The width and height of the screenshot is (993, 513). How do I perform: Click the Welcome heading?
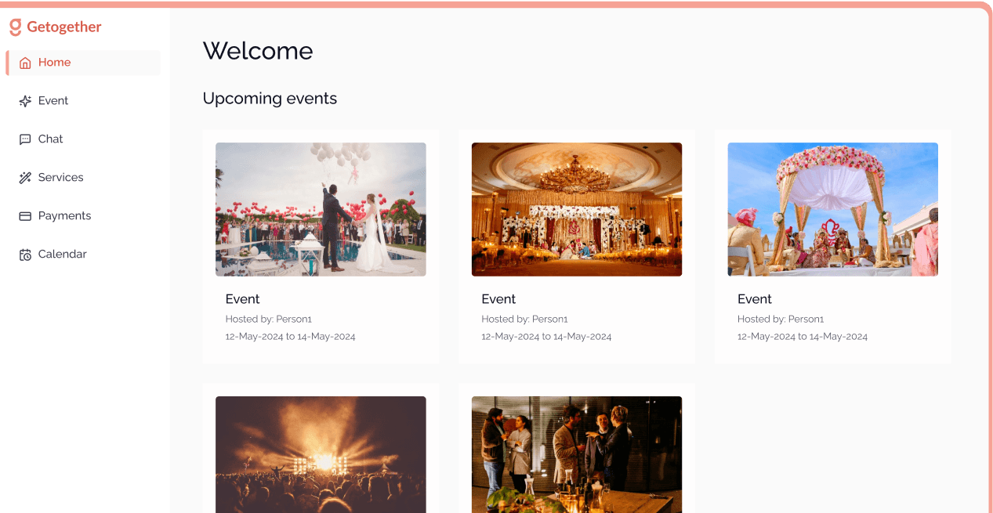click(258, 51)
